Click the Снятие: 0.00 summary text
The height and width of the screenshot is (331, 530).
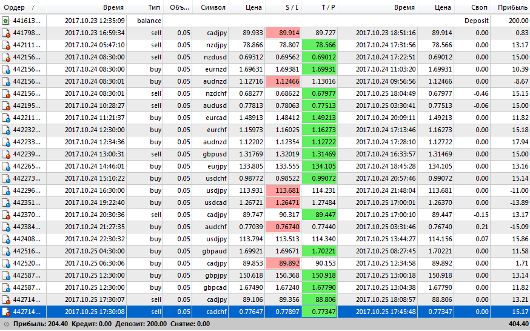[190, 324]
